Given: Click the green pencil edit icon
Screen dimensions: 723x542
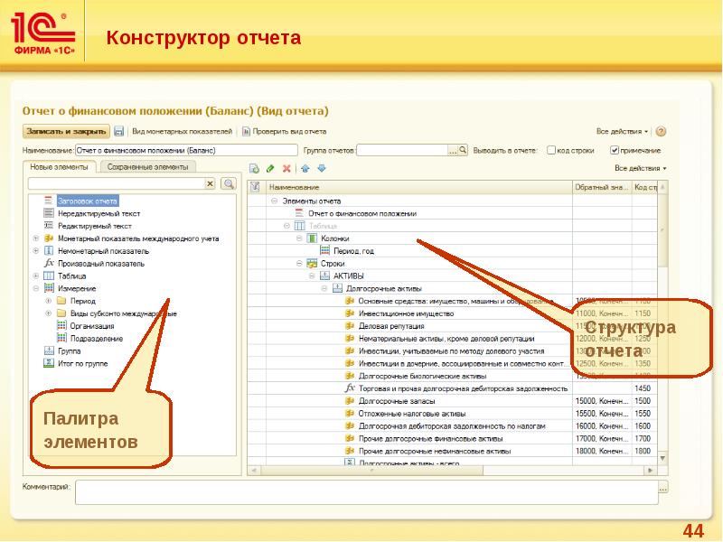Looking at the screenshot, I should click(271, 168).
